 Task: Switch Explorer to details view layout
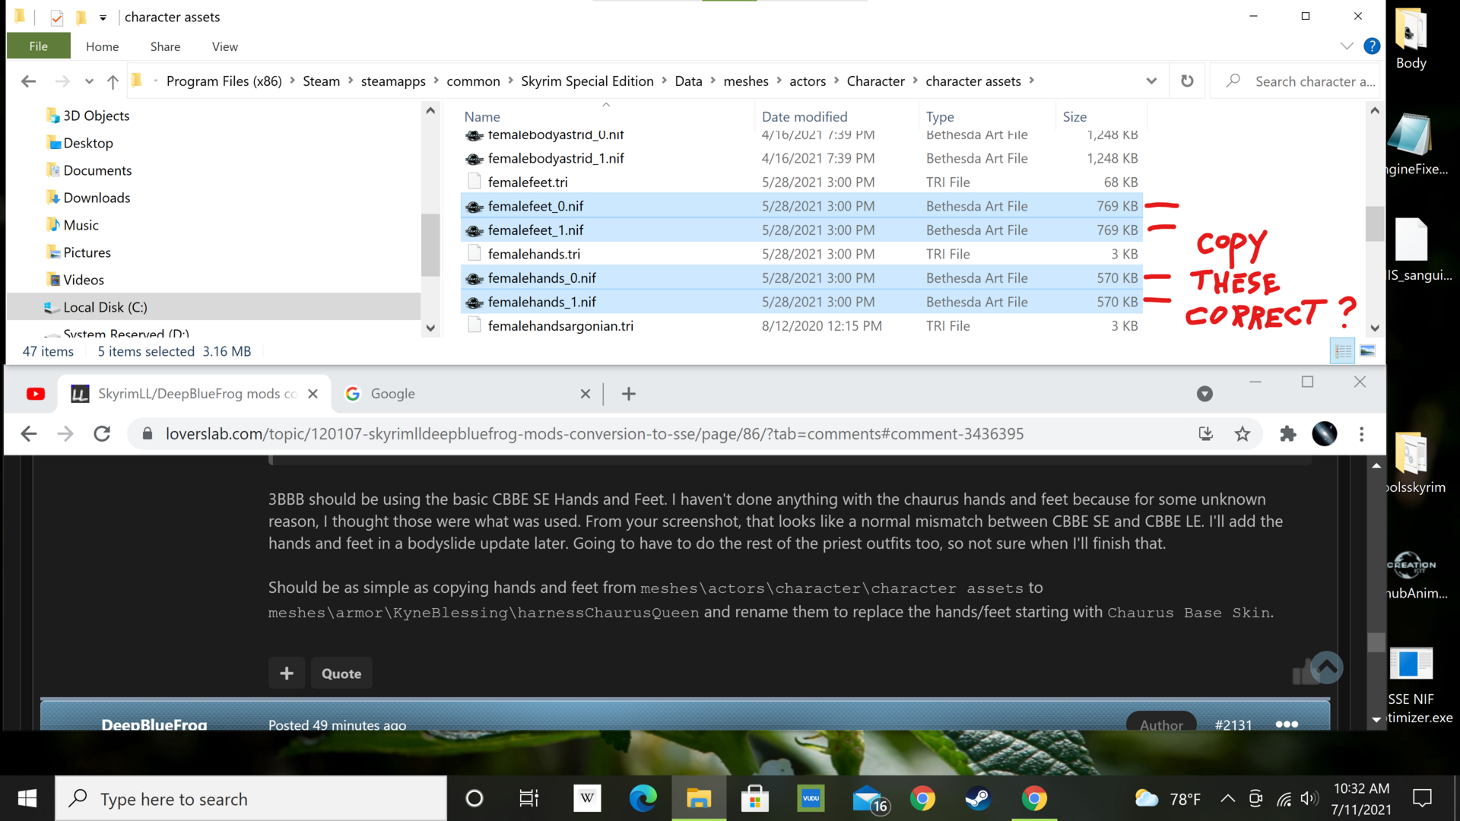pos(1343,351)
